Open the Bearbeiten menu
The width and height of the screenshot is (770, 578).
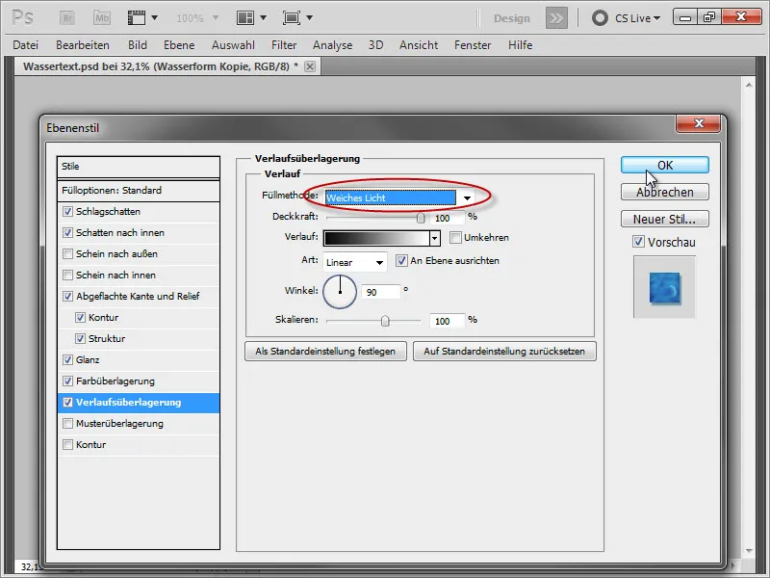tap(83, 45)
